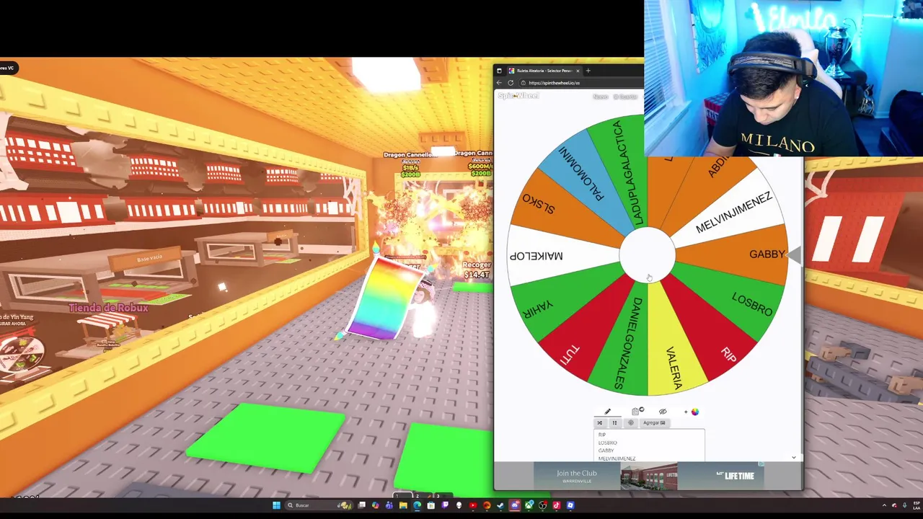Open a new browser tab
The image size is (923, 519).
tap(588, 71)
